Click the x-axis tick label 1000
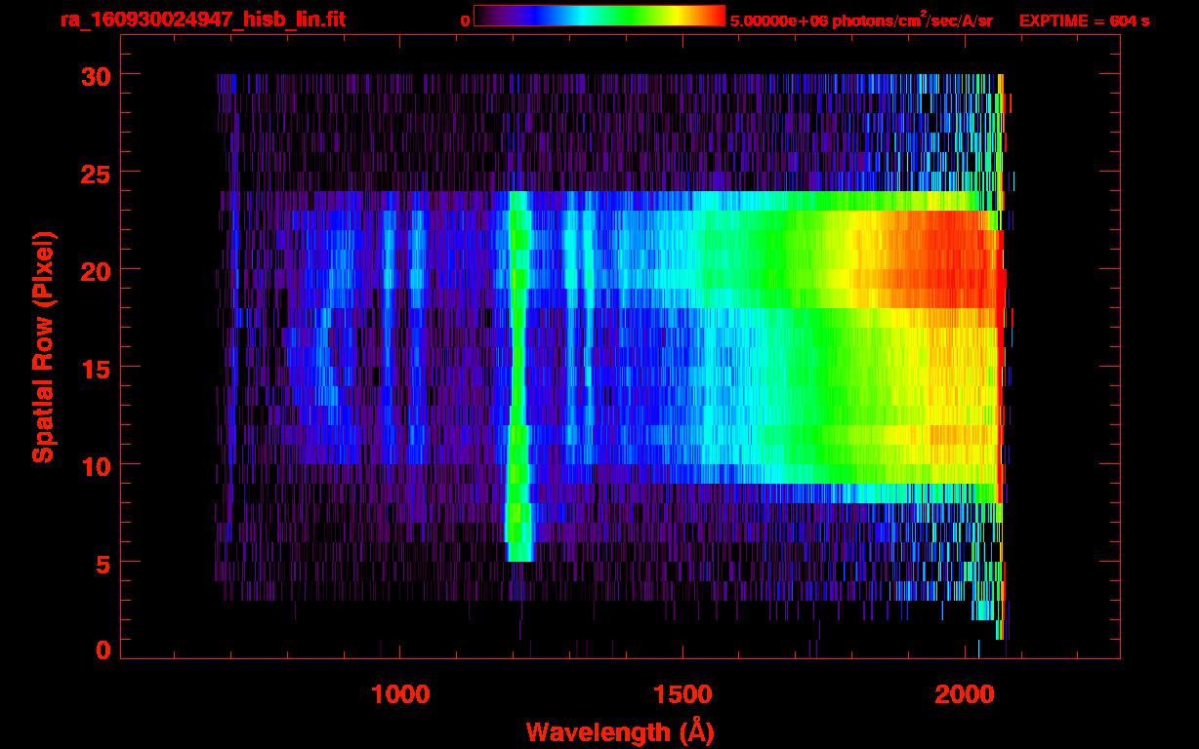 pyautogui.click(x=400, y=694)
